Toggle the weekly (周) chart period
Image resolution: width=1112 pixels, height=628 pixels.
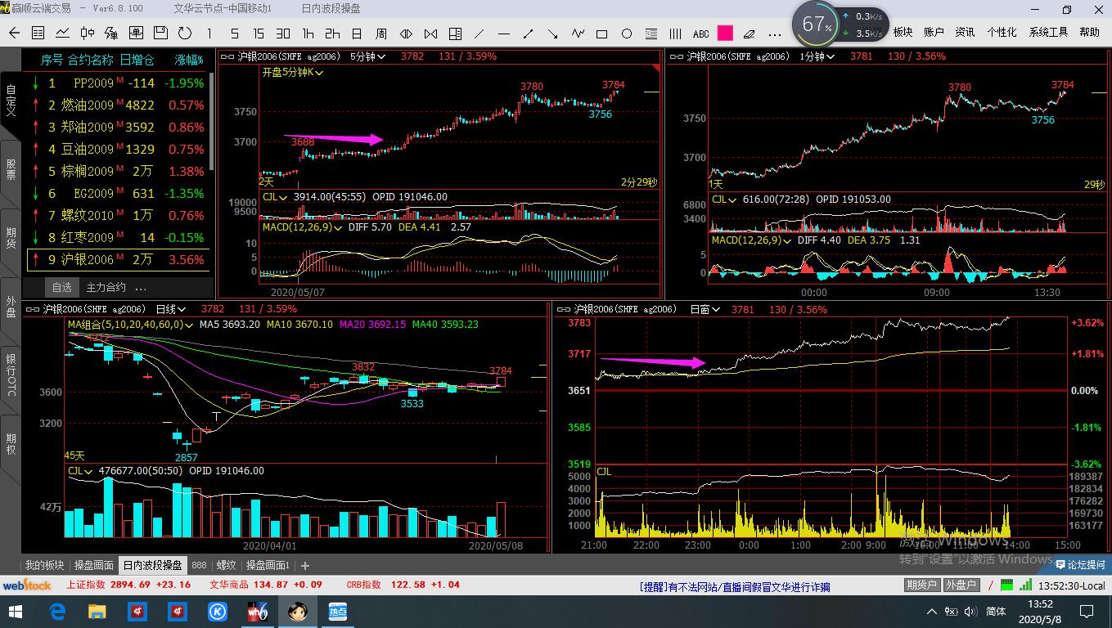click(381, 34)
